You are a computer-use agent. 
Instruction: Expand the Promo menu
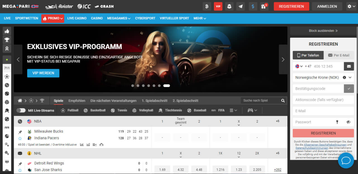pyautogui.click(x=53, y=18)
